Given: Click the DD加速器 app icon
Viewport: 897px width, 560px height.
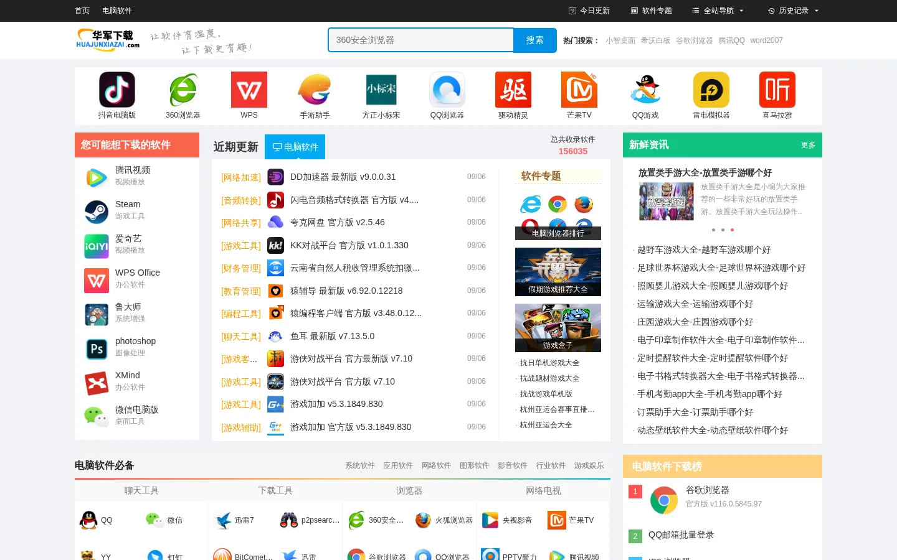Looking at the screenshot, I should click(275, 177).
